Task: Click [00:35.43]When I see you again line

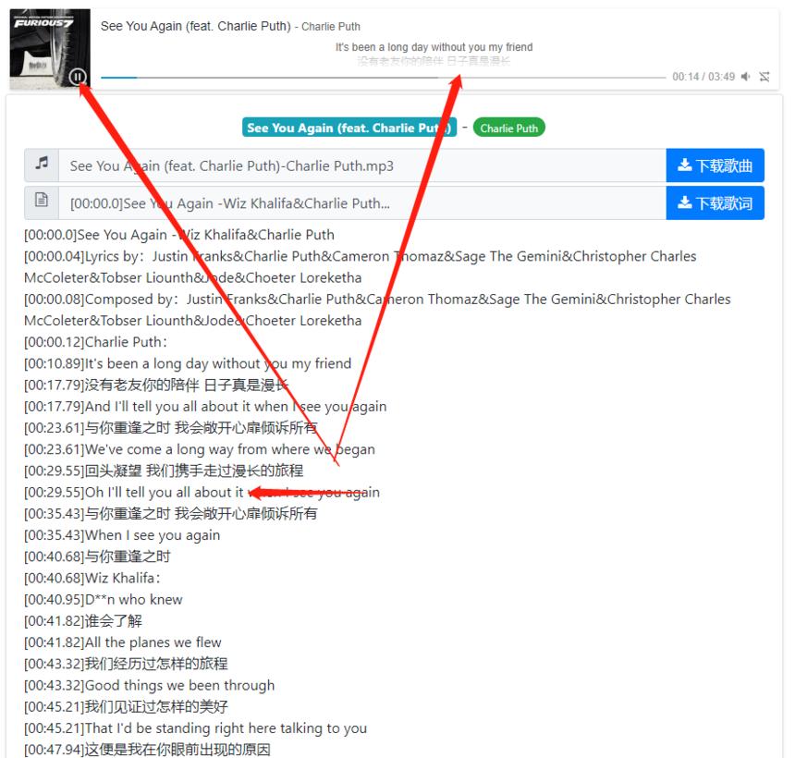Action: [x=122, y=535]
